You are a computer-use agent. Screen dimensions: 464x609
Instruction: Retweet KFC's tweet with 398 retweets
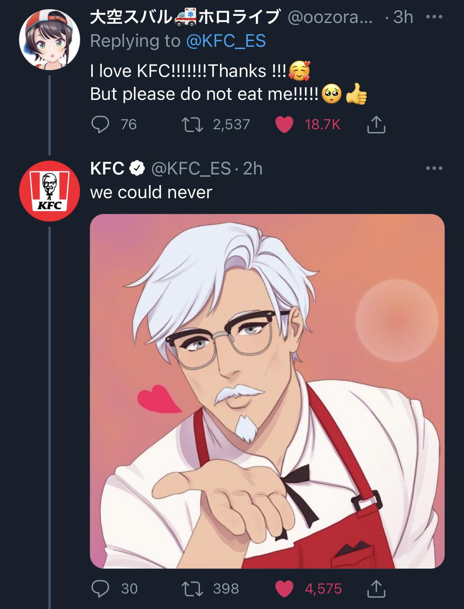pos(192,588)
